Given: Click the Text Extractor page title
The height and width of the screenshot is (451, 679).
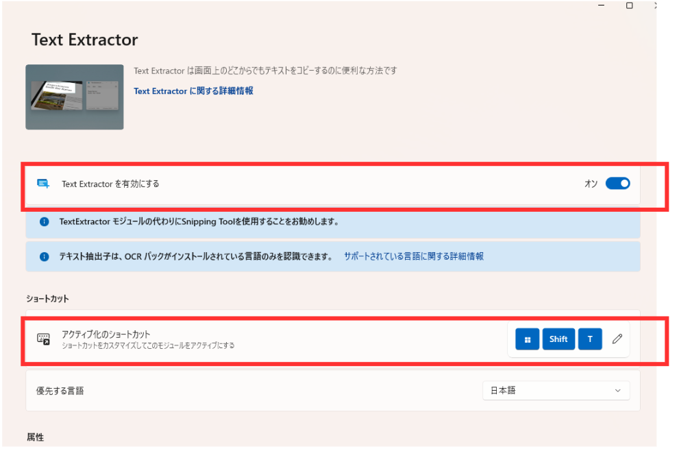Looking at the screenshot, I should (x=84, y=40).
